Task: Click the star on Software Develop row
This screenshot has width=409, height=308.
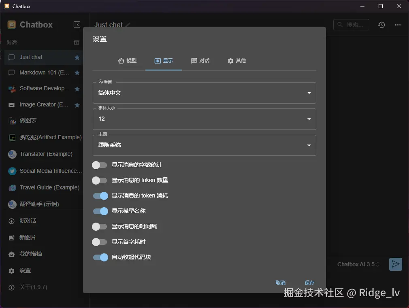Action: click(x=77, y=89)
